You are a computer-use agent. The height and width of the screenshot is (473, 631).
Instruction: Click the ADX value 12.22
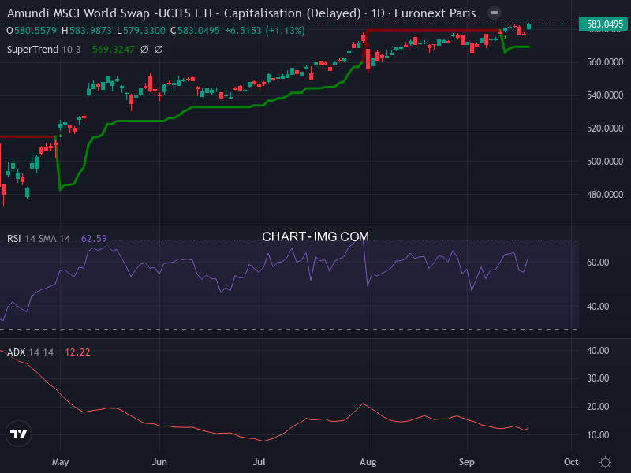coord(77,352)
